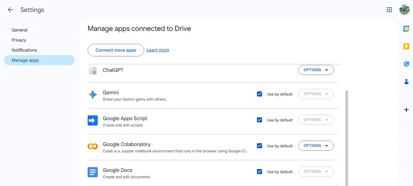The image size is (413, 186).
Task: Open the account profile avatar
Action: tap(404, 10)
